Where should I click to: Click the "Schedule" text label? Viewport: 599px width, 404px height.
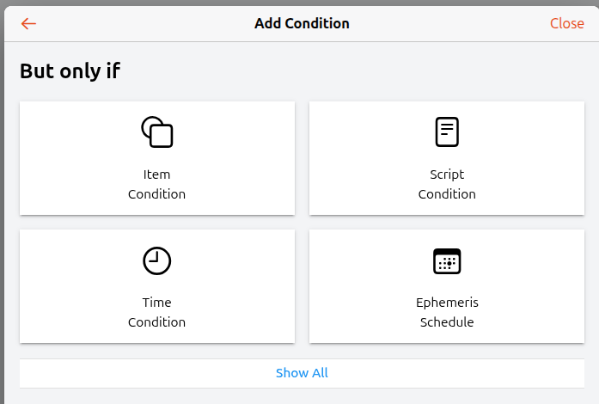[x=447, y=322]
